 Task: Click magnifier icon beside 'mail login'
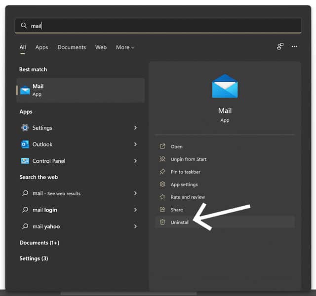pyautogui.click(x=25, y=210)
